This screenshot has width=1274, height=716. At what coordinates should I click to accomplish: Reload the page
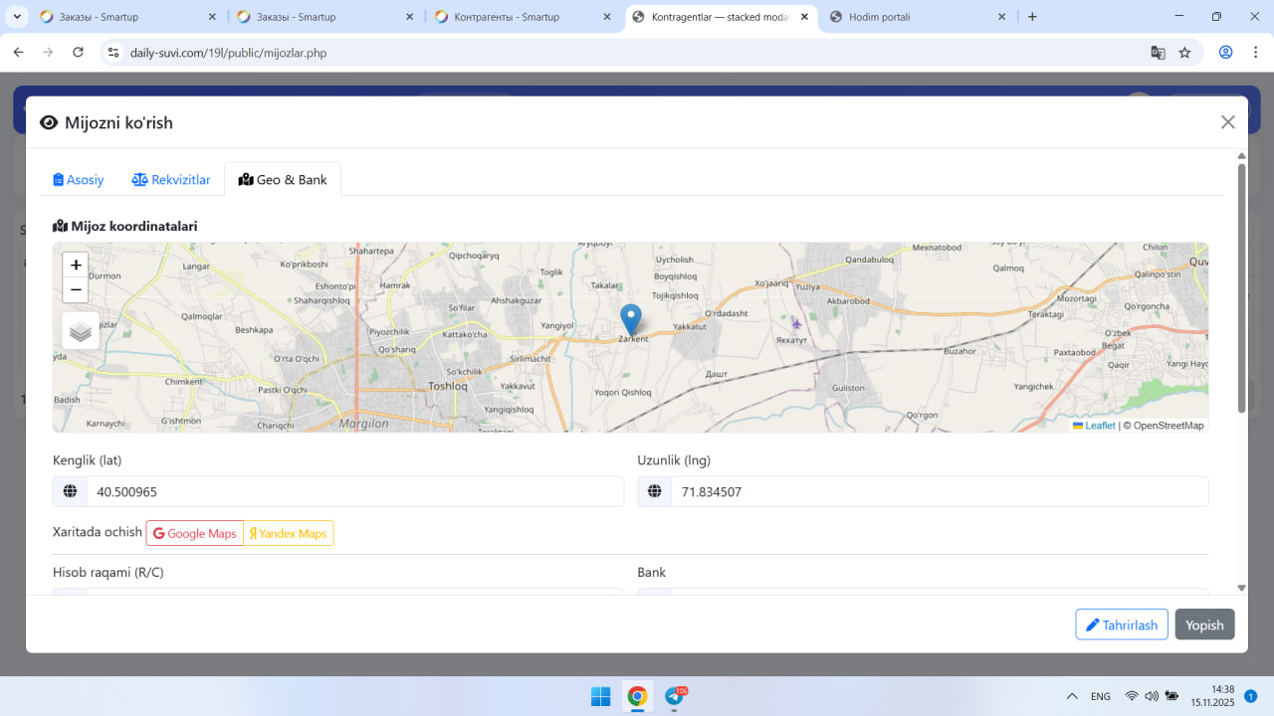coord(78,53)
